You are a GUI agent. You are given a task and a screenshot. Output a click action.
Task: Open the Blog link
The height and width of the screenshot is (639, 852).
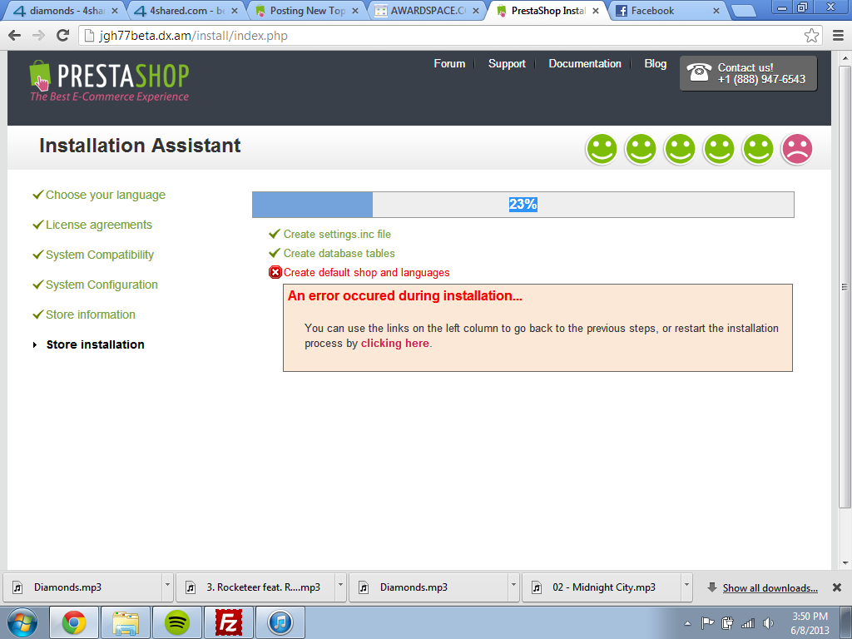click(x=656, y=63)
